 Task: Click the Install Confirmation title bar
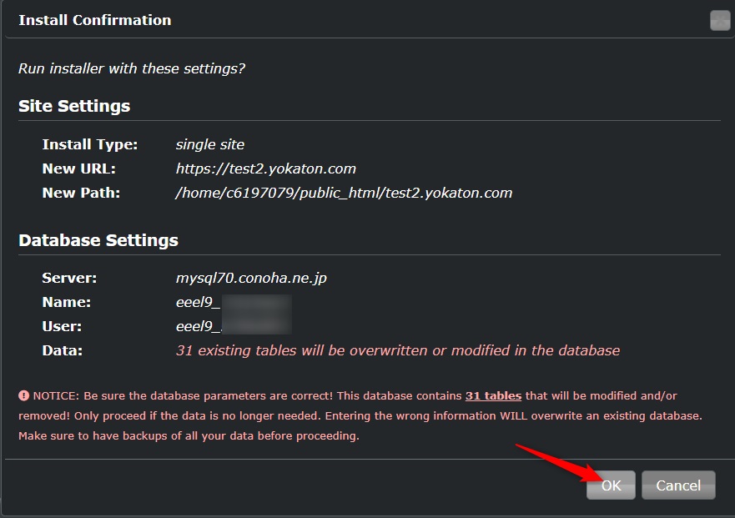pos(334,20)
